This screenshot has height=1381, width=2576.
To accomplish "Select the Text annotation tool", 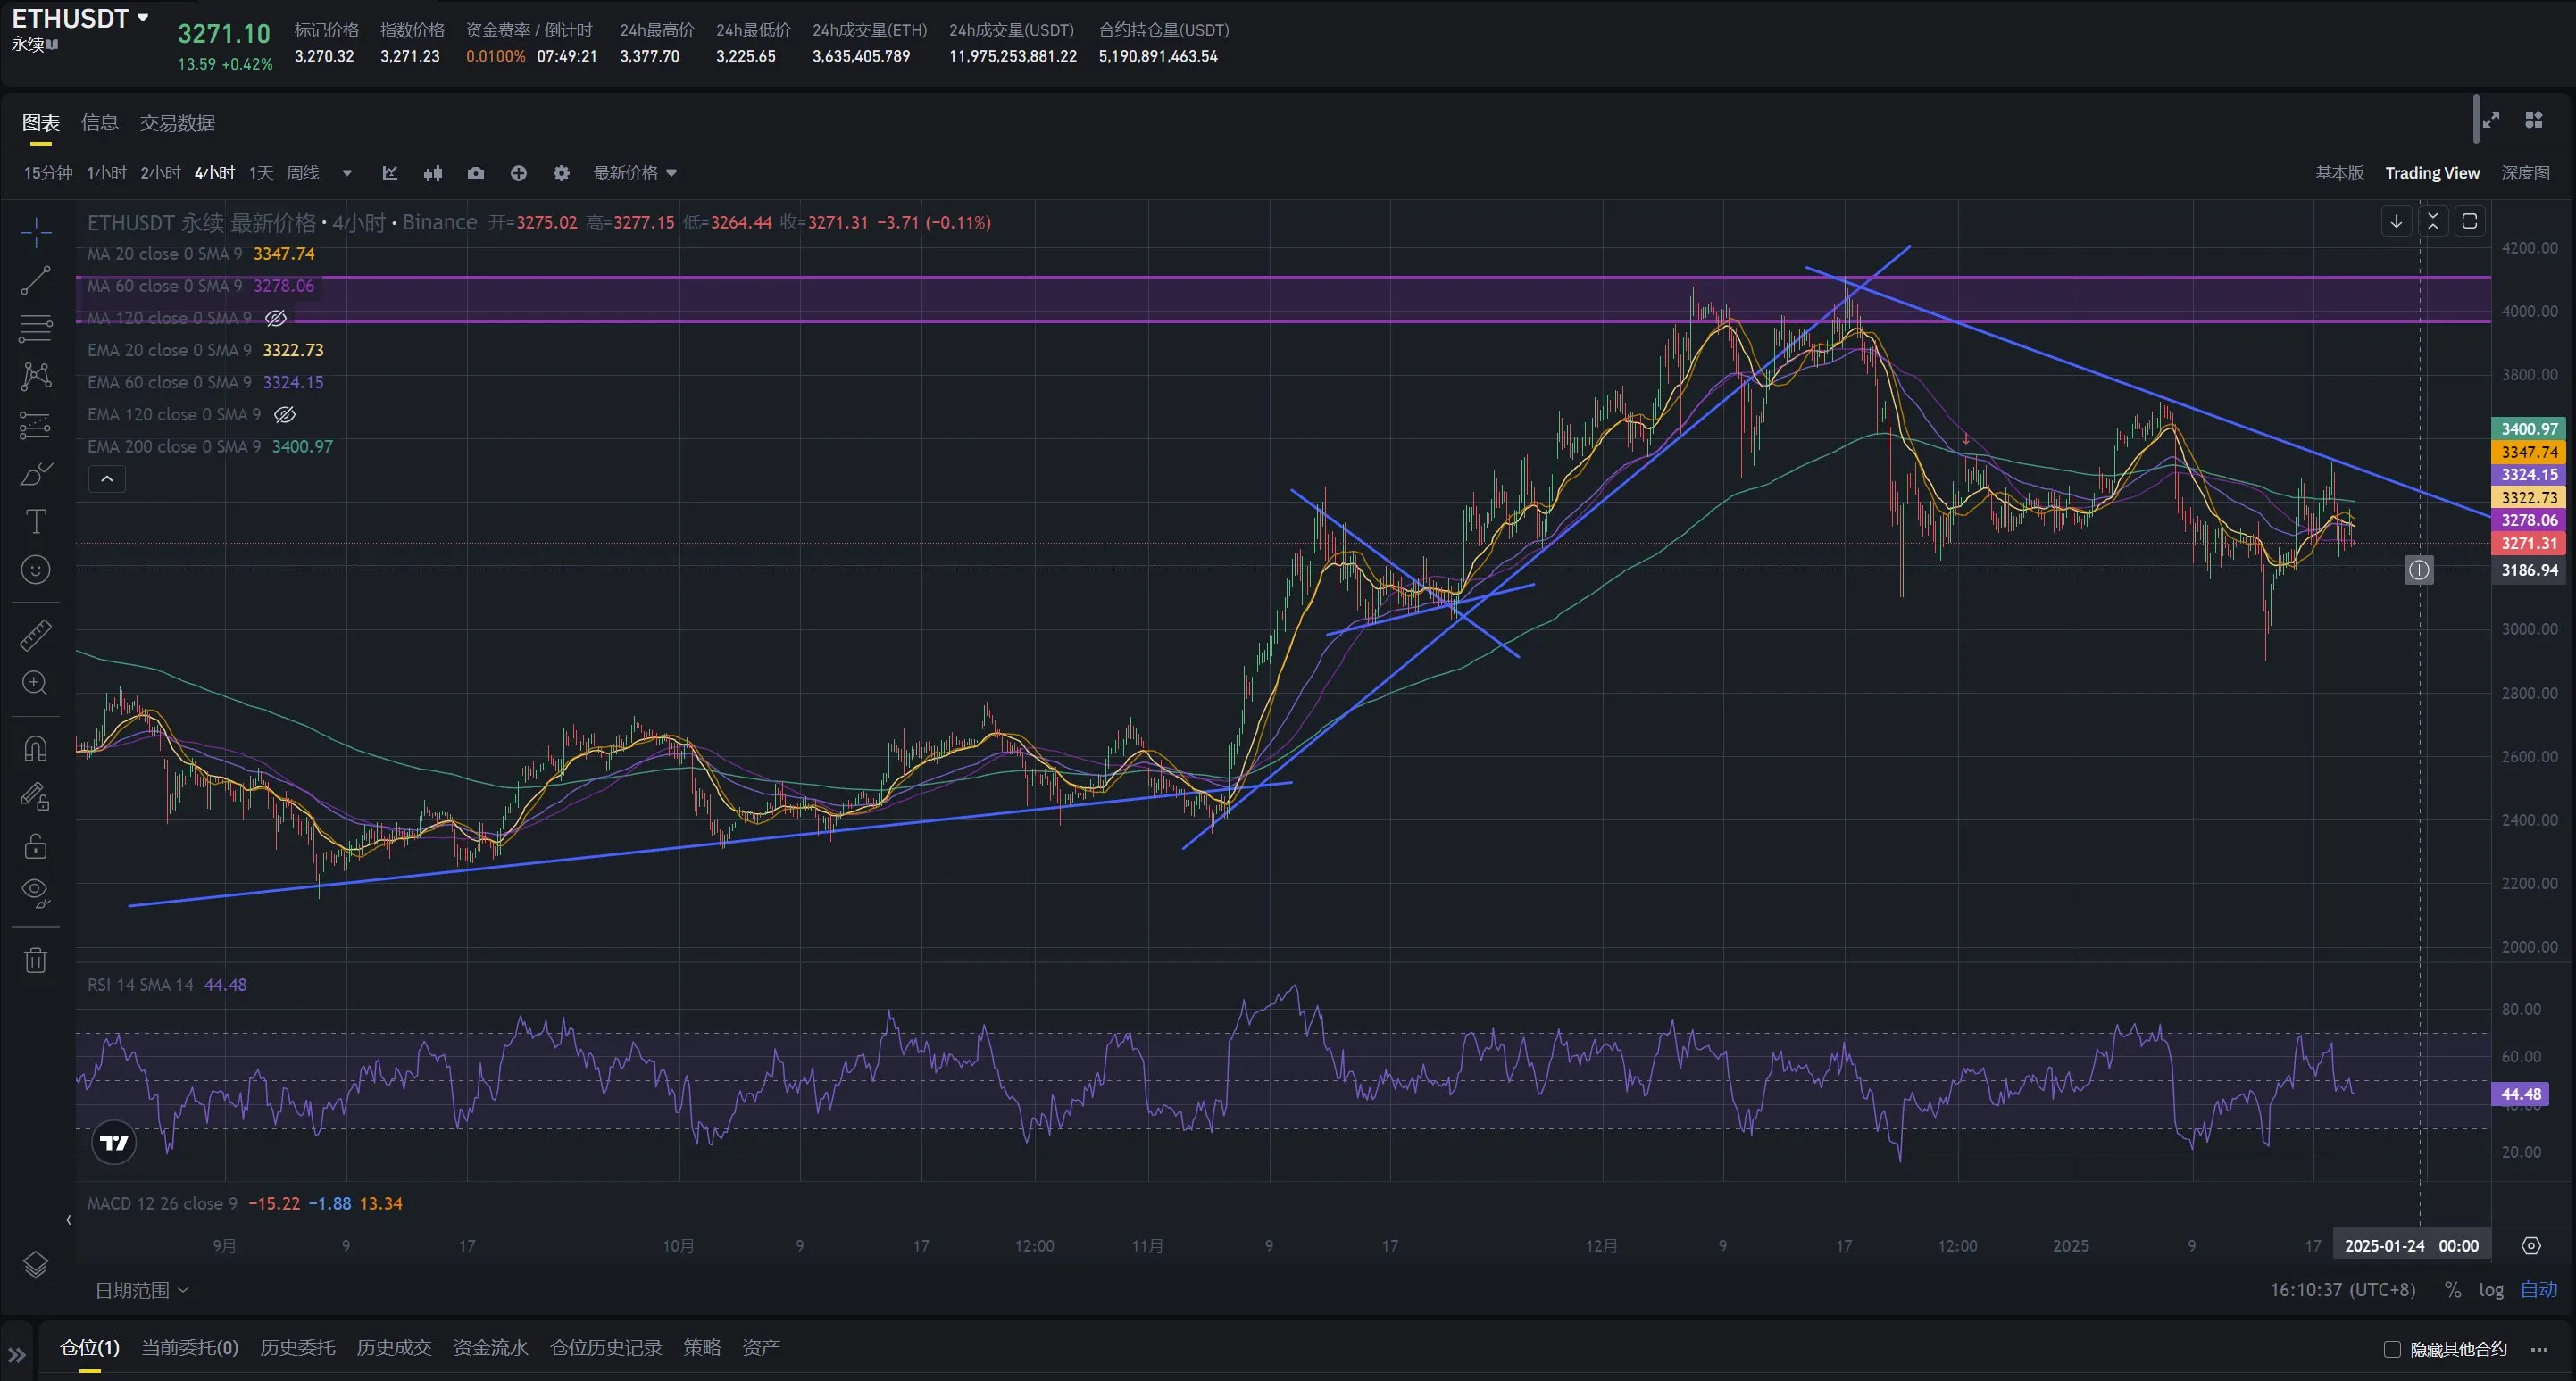I will tap(36, 521).
